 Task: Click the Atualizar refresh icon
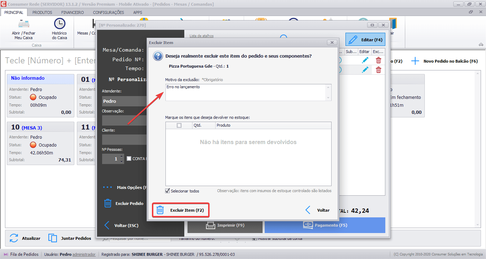click(14, 238)
